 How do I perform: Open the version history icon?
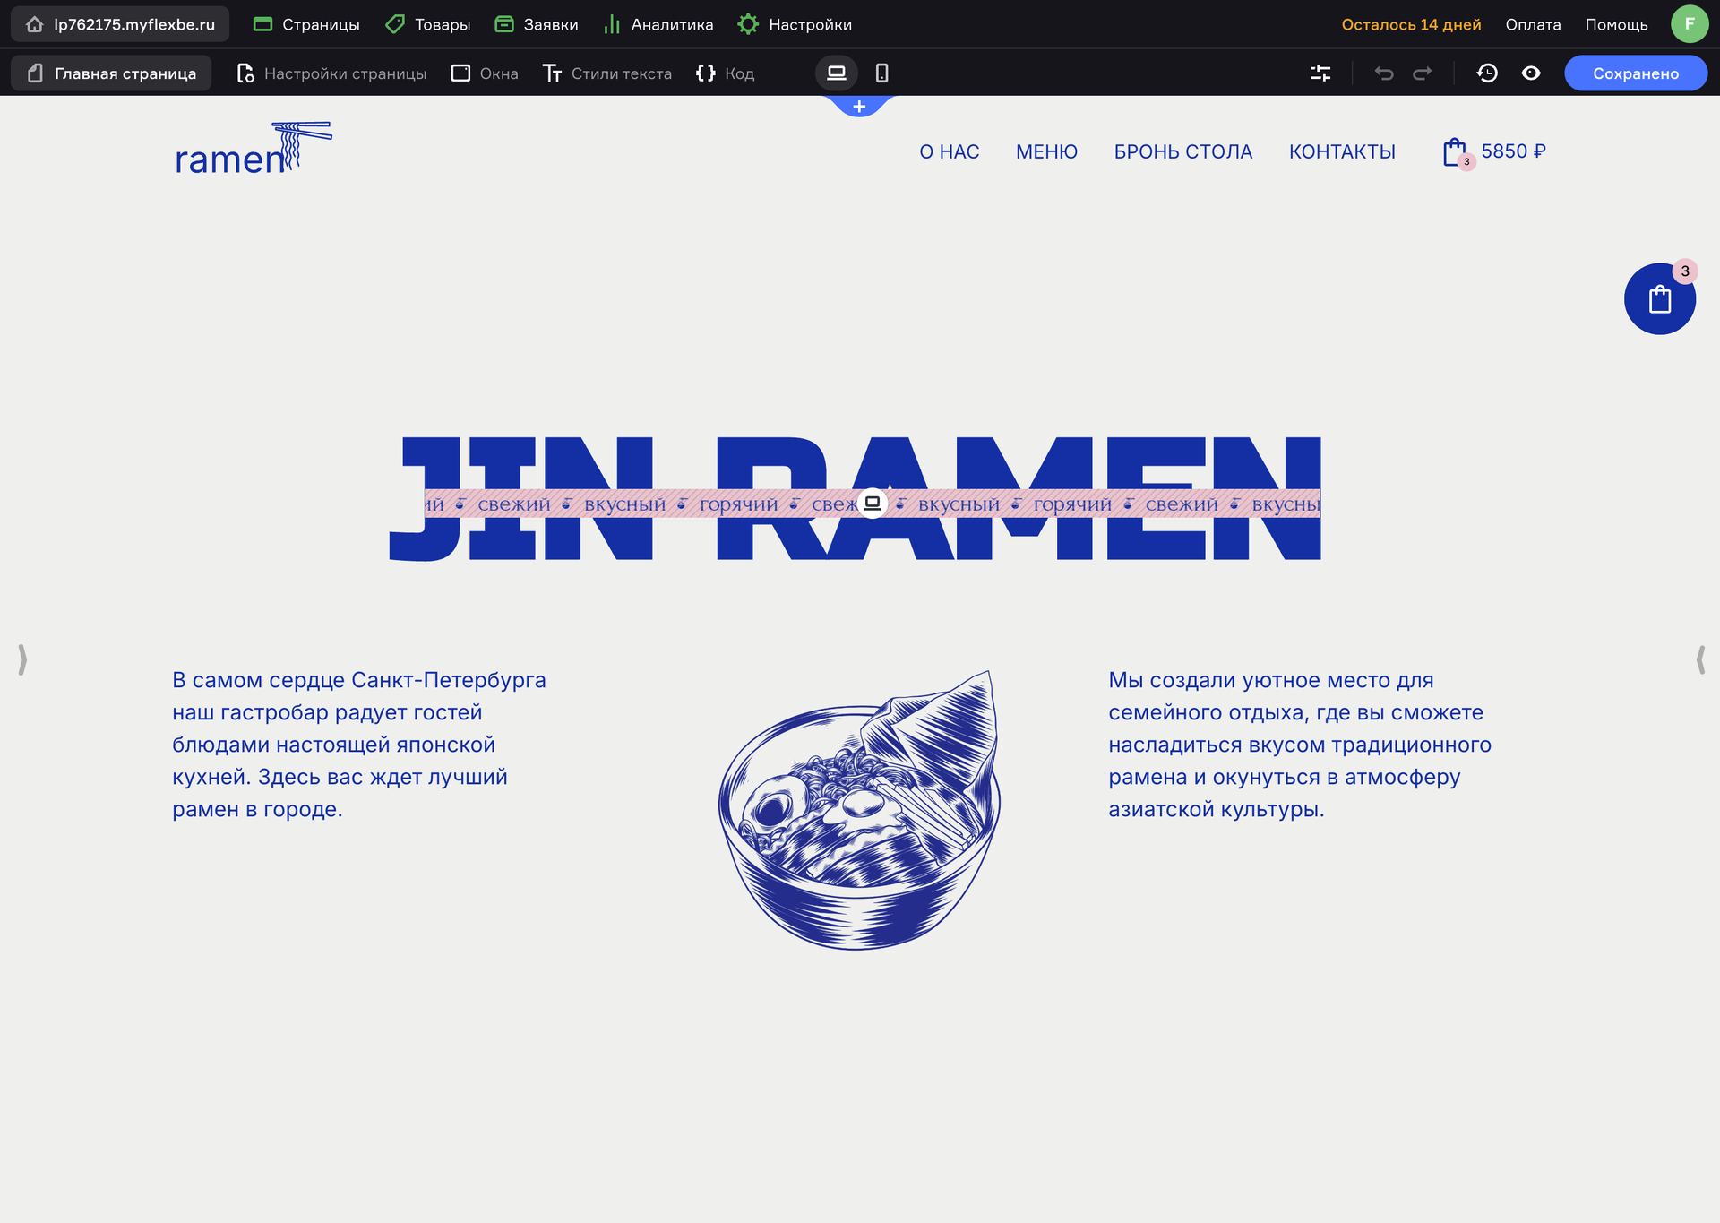pyautogui.click(x=1487, y=73)
